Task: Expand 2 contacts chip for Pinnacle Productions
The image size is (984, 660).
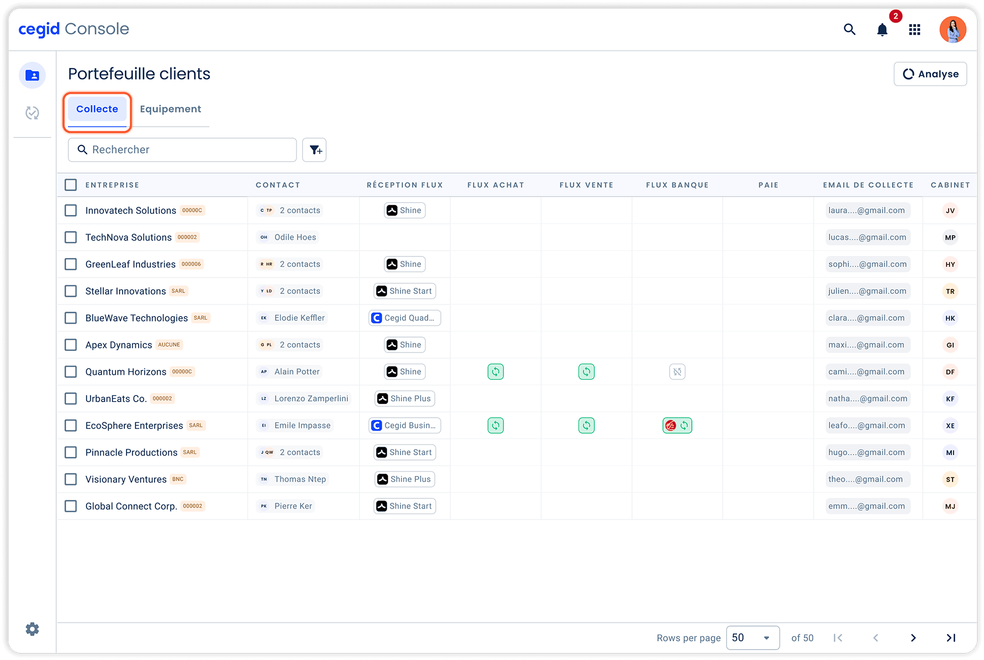Action: point(290,453)
